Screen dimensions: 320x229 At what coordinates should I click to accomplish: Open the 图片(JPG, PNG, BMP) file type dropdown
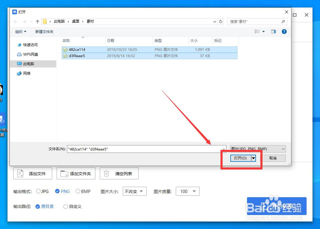(x=257, y=149)
